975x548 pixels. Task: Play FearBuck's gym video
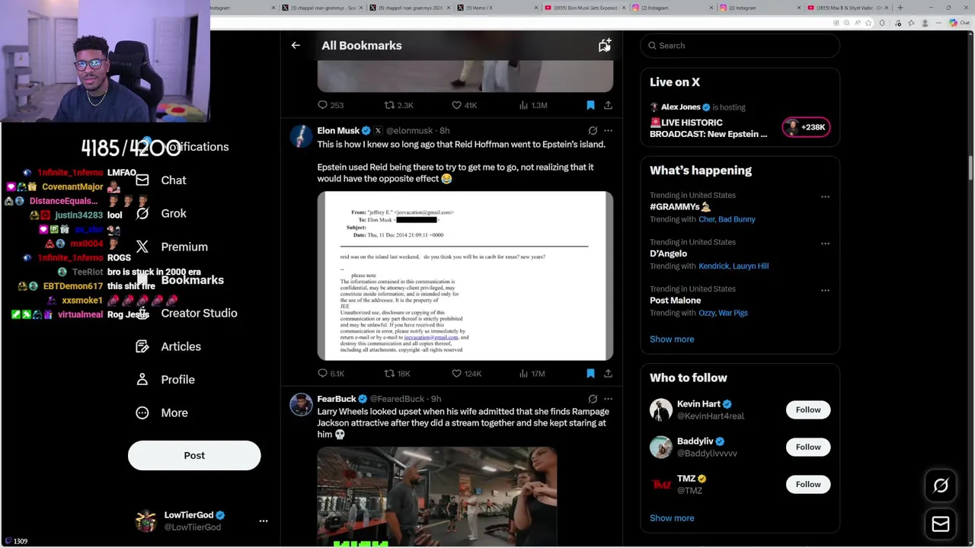(437, 496)
